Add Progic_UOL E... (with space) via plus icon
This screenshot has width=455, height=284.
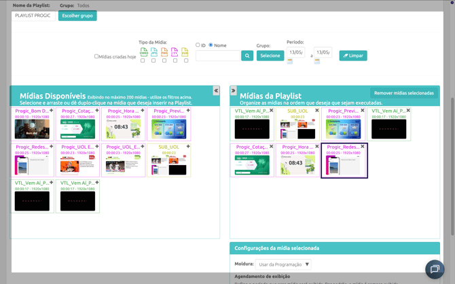click(x=97, y=146)
